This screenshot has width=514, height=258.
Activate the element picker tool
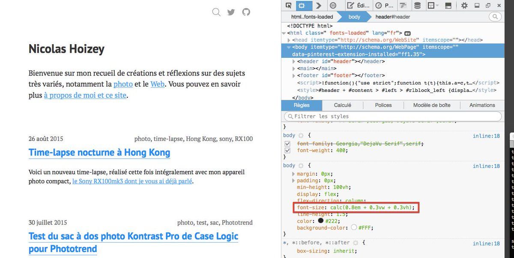coord(289,6)
